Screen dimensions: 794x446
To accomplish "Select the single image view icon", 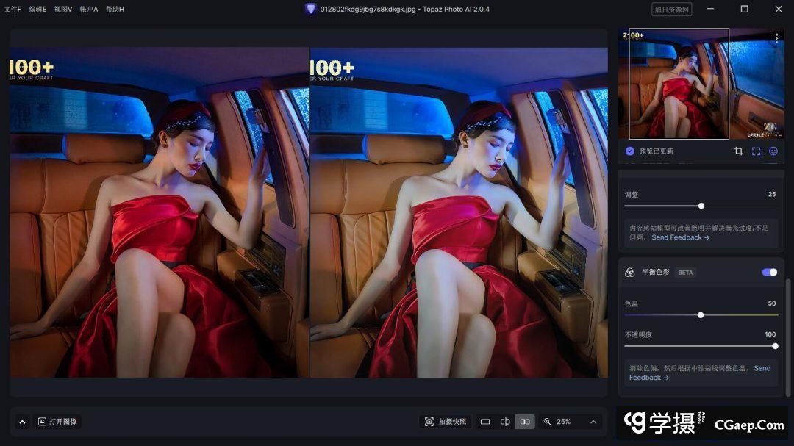I will (x=485, y=421).
